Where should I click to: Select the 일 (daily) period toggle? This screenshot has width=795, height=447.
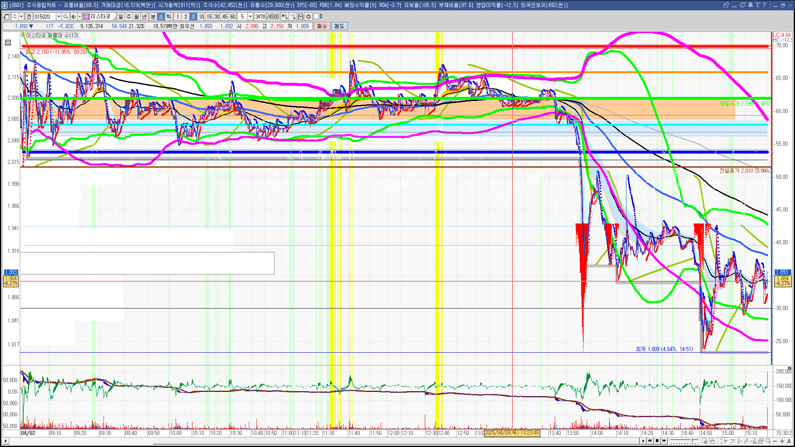120,17
